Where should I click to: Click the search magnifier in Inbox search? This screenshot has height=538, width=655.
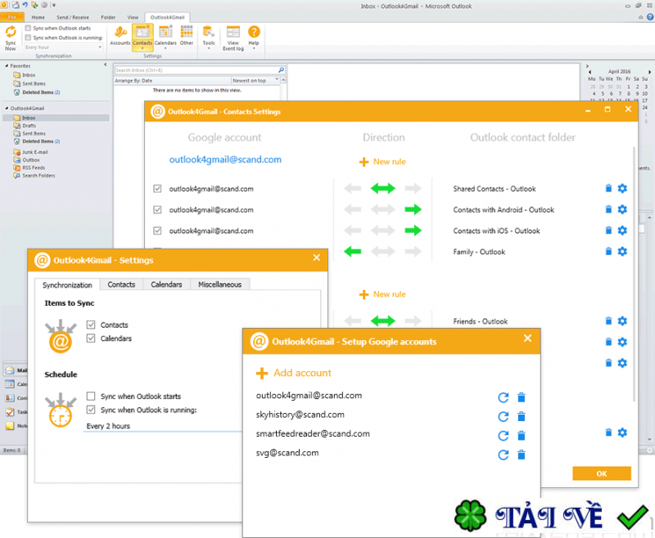tap(281, 70)
